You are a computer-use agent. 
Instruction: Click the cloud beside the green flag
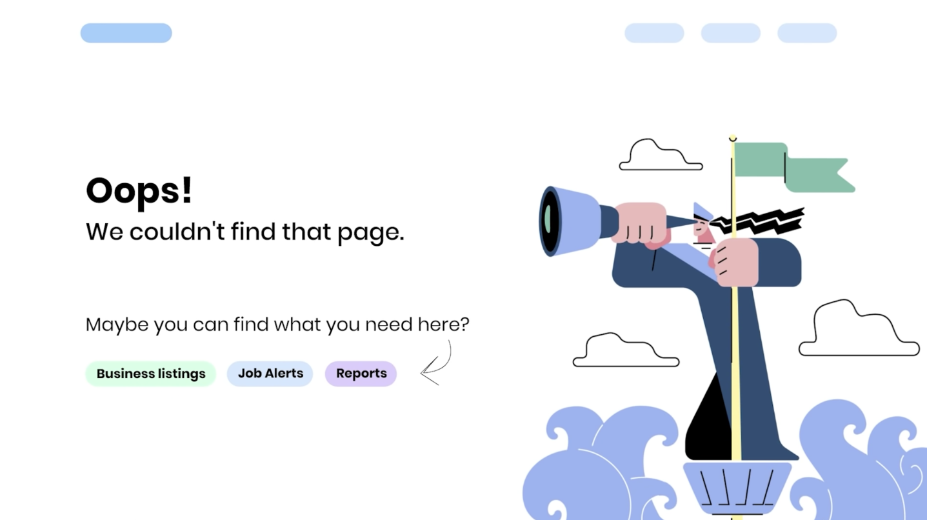(x=661, y=155)
